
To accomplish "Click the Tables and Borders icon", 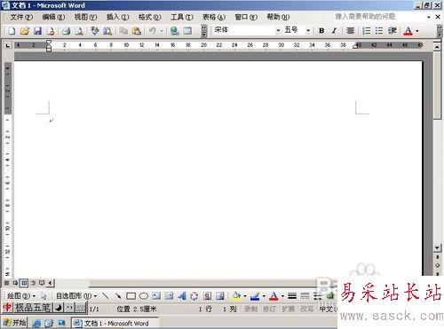I will (187, 31).
